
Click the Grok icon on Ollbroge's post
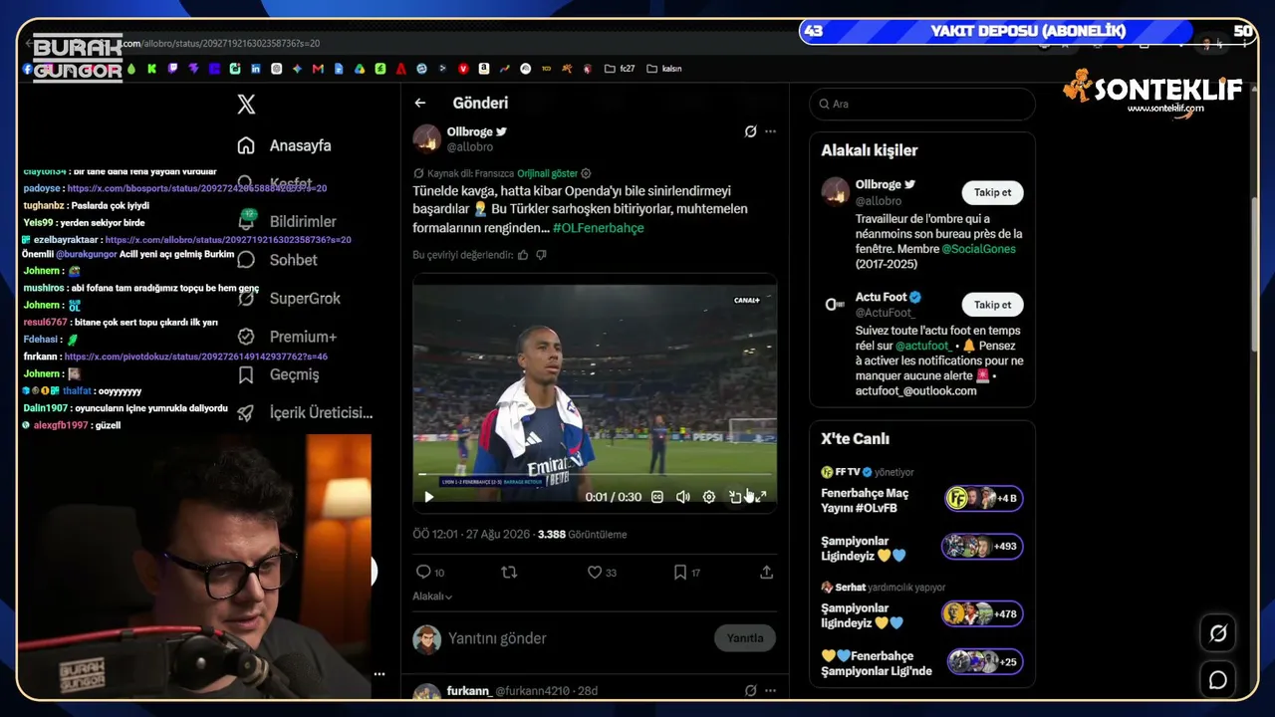point(750,131)
